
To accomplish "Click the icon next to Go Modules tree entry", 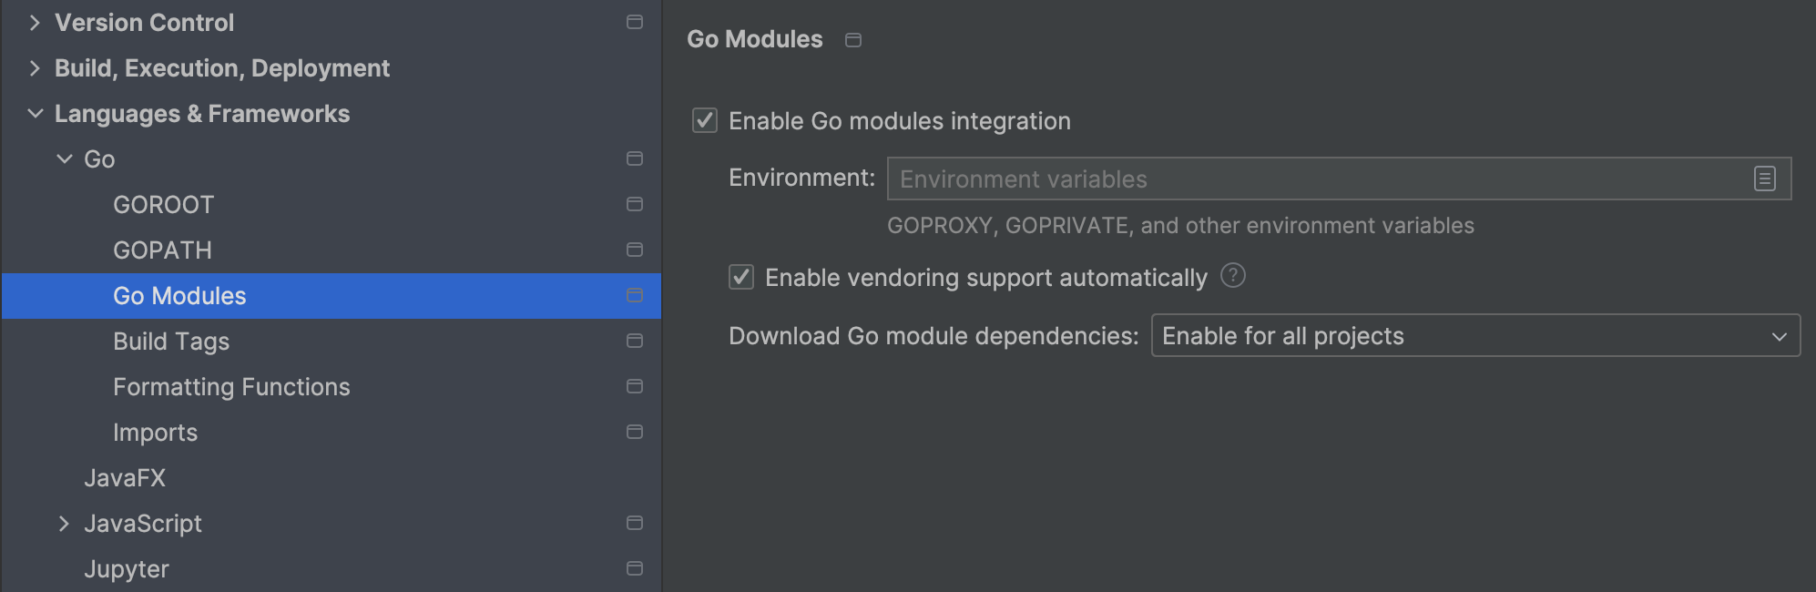I will (635, 295).
